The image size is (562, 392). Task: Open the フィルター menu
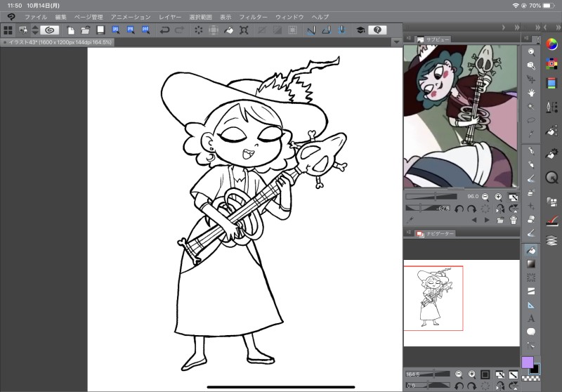(x=253, y=16)
